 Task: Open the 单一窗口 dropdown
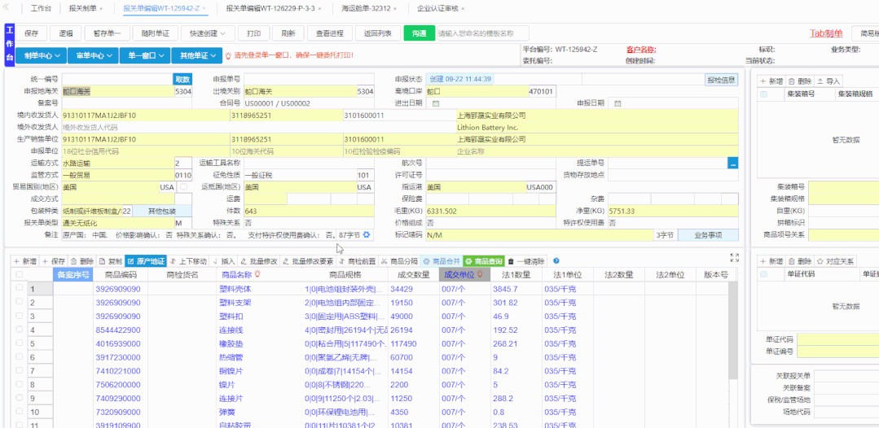[x=145, y=55]
